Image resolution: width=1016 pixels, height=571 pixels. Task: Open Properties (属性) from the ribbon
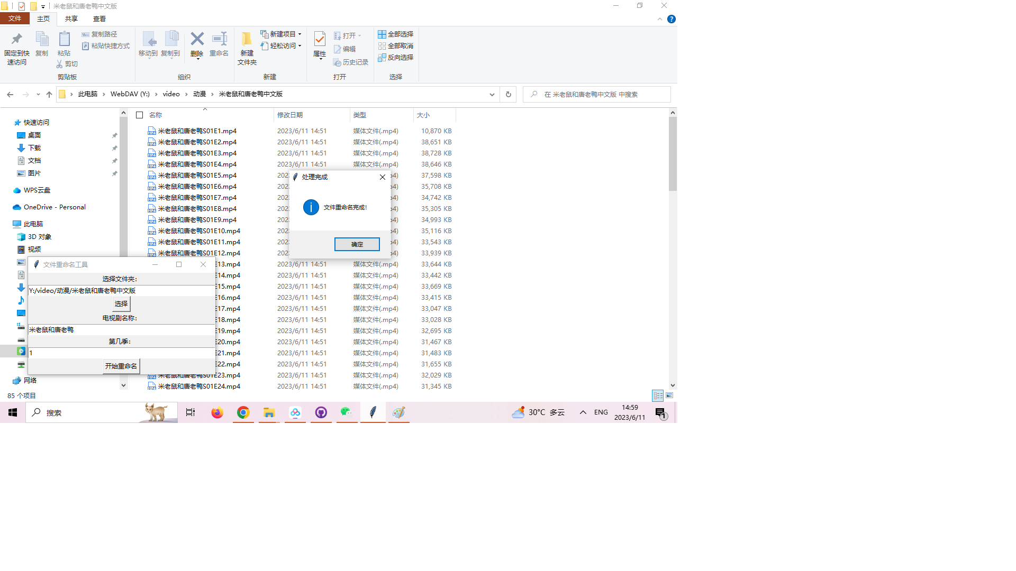click(x=320, y=40)
